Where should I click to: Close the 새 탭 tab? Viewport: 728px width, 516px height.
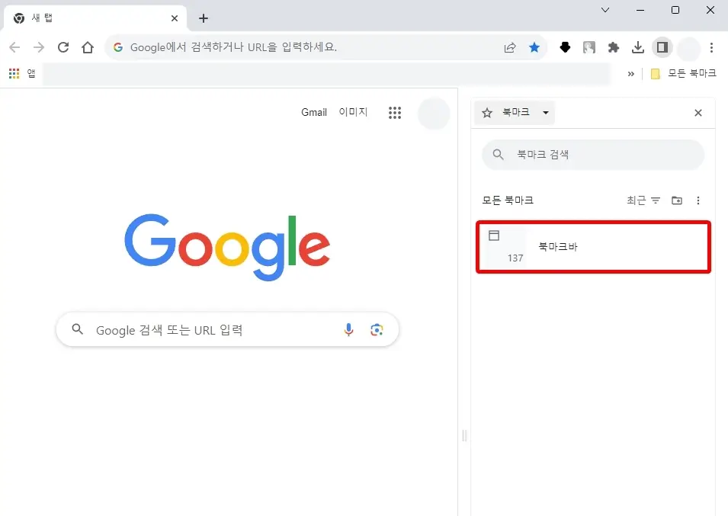click(x=175, y=18)
